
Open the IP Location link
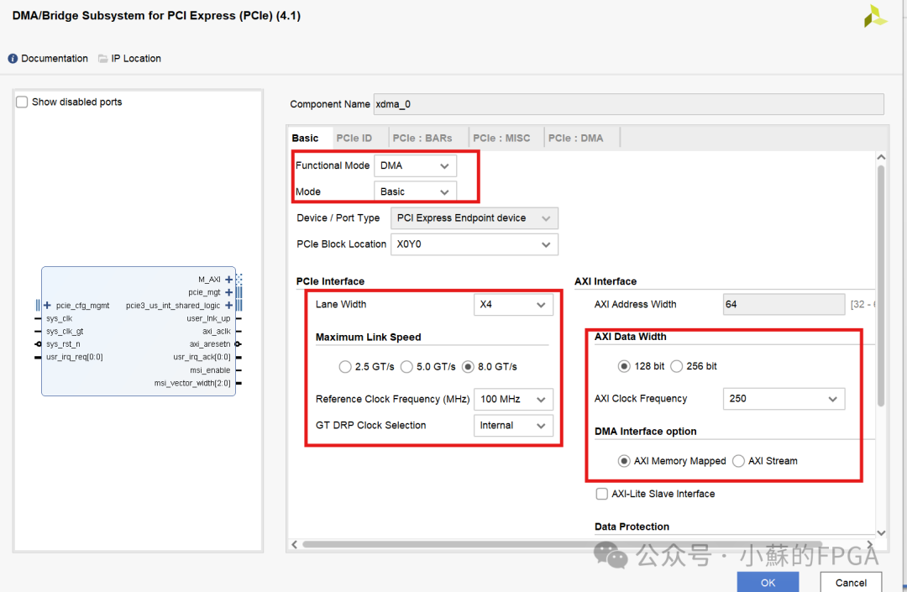[136, 59]
